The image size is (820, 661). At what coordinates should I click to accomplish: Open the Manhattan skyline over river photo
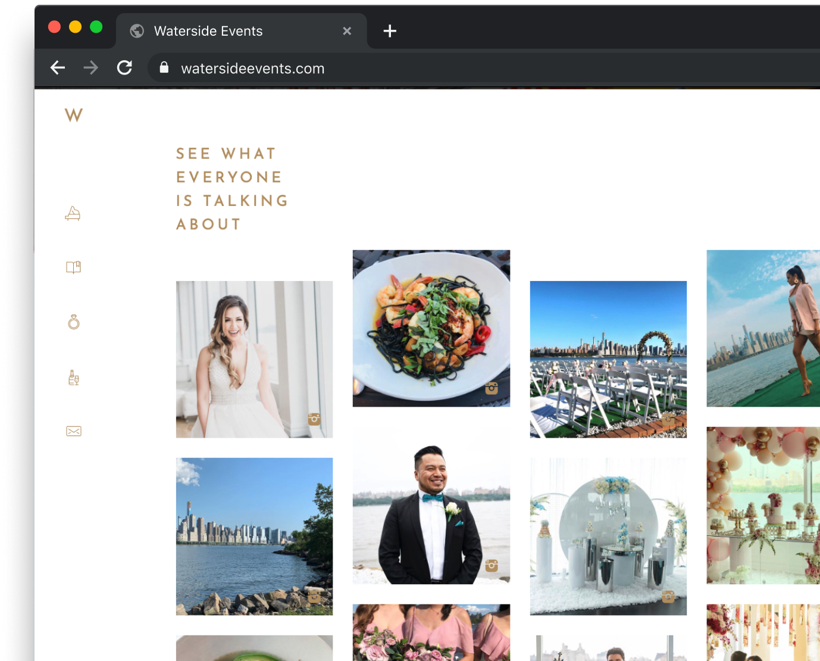point(255,537)
